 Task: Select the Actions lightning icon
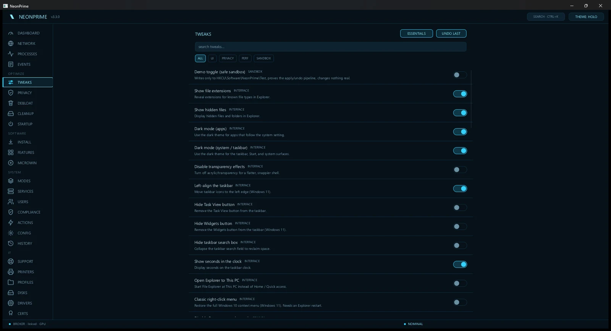click(11, 222)
